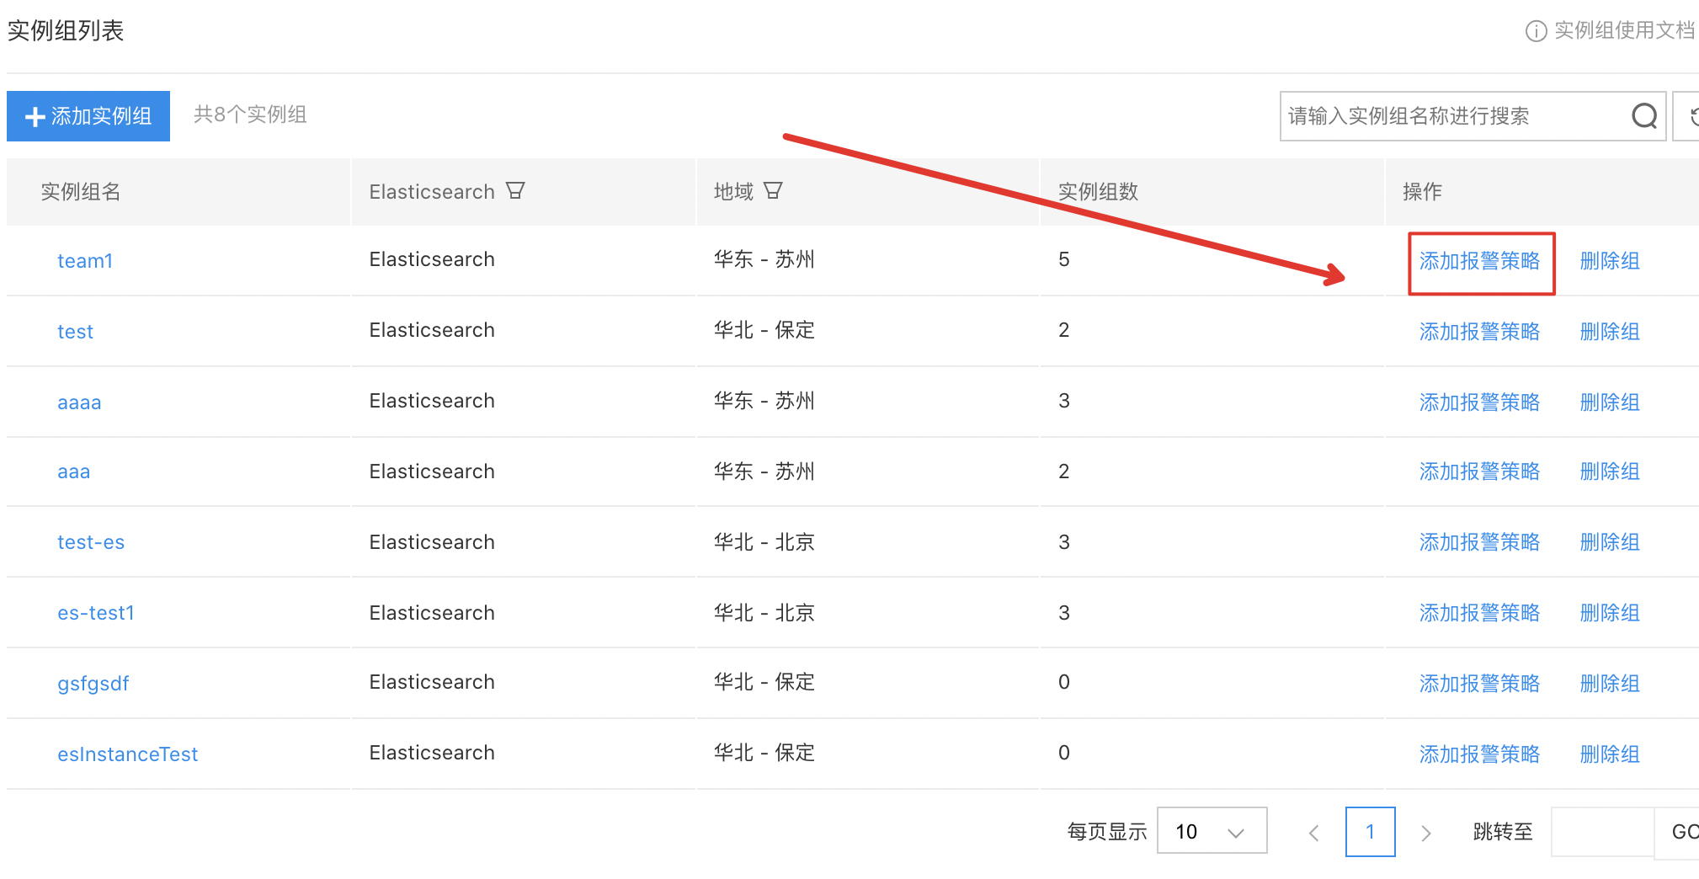This screenshot has width=1699, height=879.
Task: Open the es-test1 instance group
Action: click(x=96, y=613)
